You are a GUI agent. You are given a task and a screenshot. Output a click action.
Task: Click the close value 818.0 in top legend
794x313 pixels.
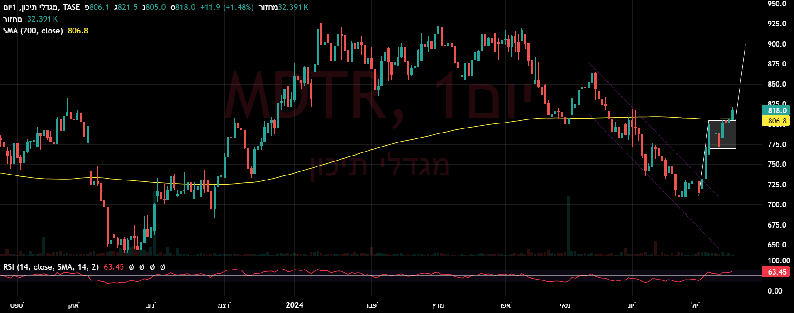coord(185,7)
